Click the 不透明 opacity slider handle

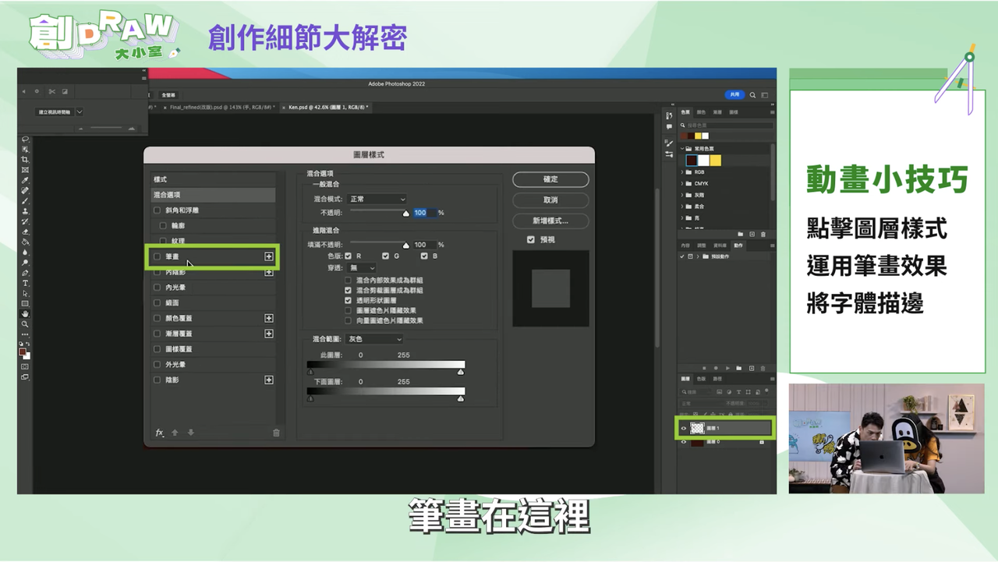click(405, 214)
